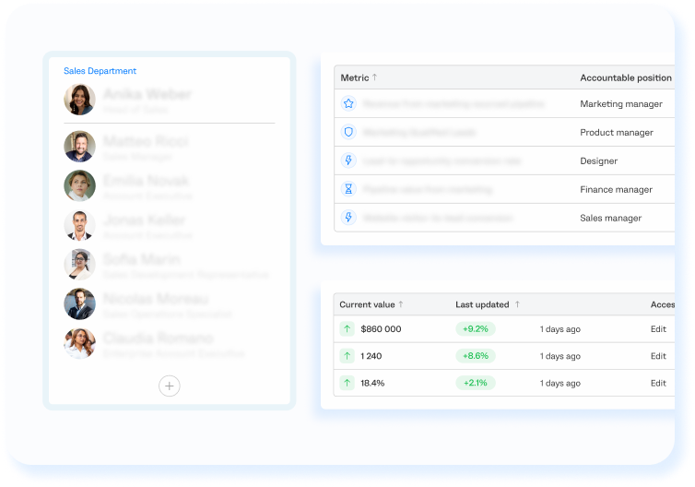Click Emilia Novak's avatar photo
Image resolution: width=695 pixels, height=487 pixels.
tap(80, 185)
